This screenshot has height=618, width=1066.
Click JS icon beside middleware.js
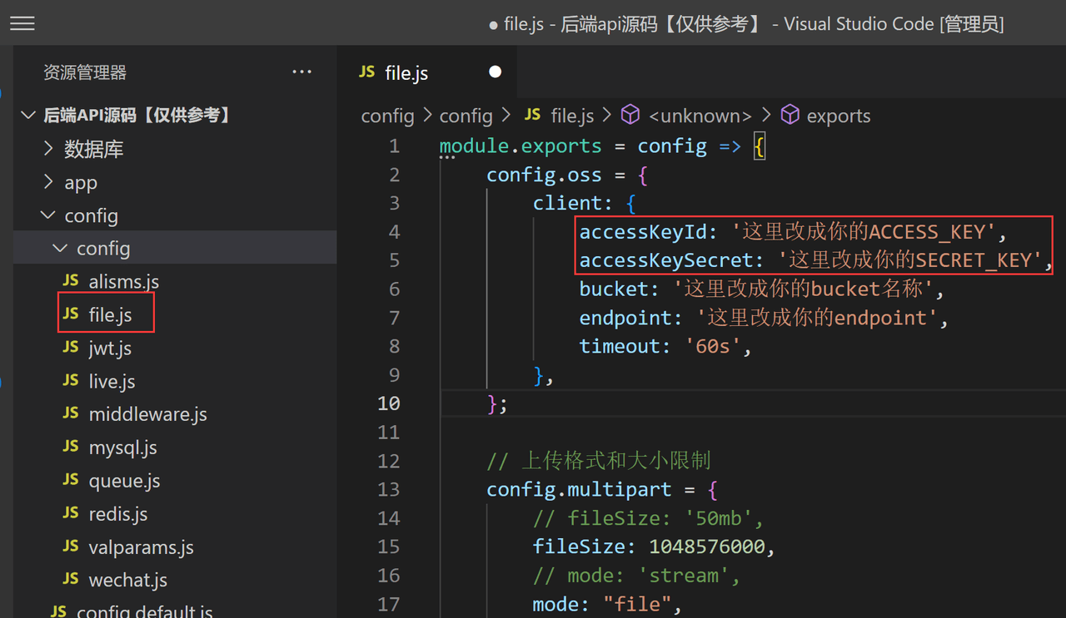click(x=71, y=413)
